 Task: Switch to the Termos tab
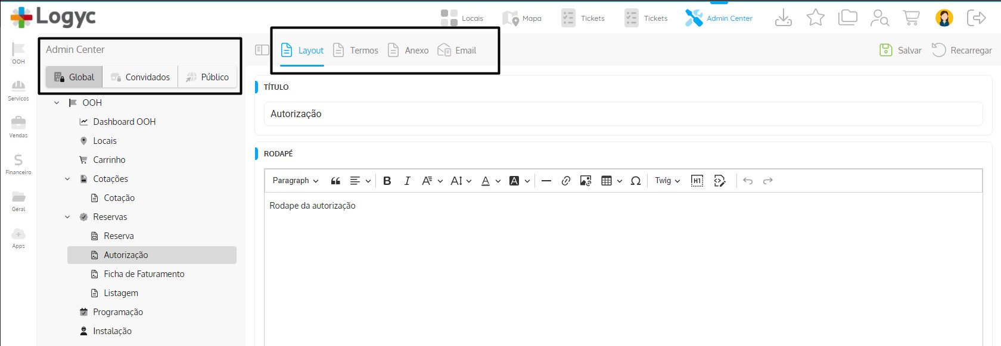point(356,51)
